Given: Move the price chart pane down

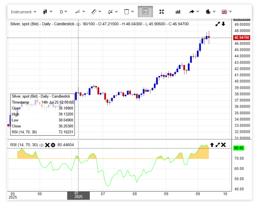Looking at the screenshot, I should (x=223, y=24).
